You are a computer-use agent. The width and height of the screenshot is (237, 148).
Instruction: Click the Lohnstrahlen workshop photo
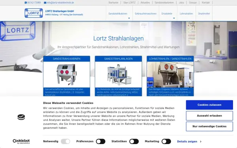coord(170,75)
